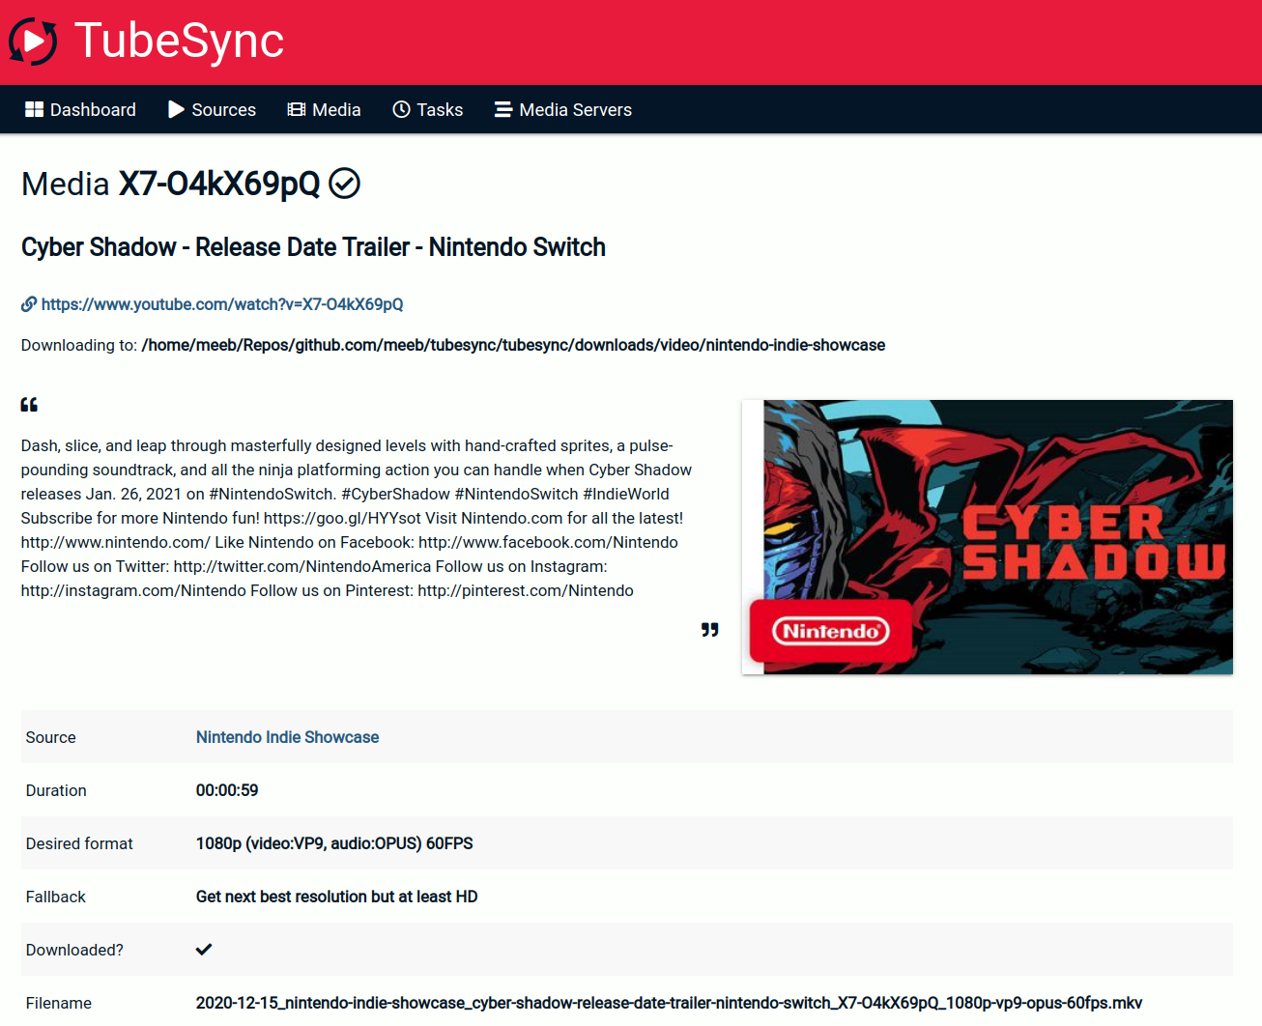Click the video description paragraph

(357, 518)
